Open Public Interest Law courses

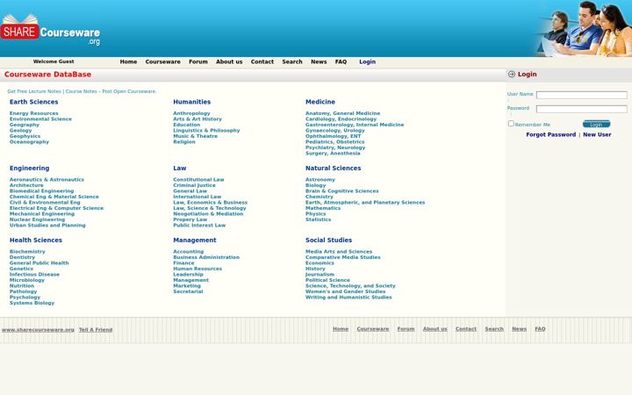(x=199, y=226)
